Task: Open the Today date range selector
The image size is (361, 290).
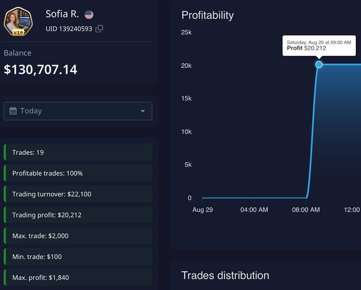Action: 78,111
